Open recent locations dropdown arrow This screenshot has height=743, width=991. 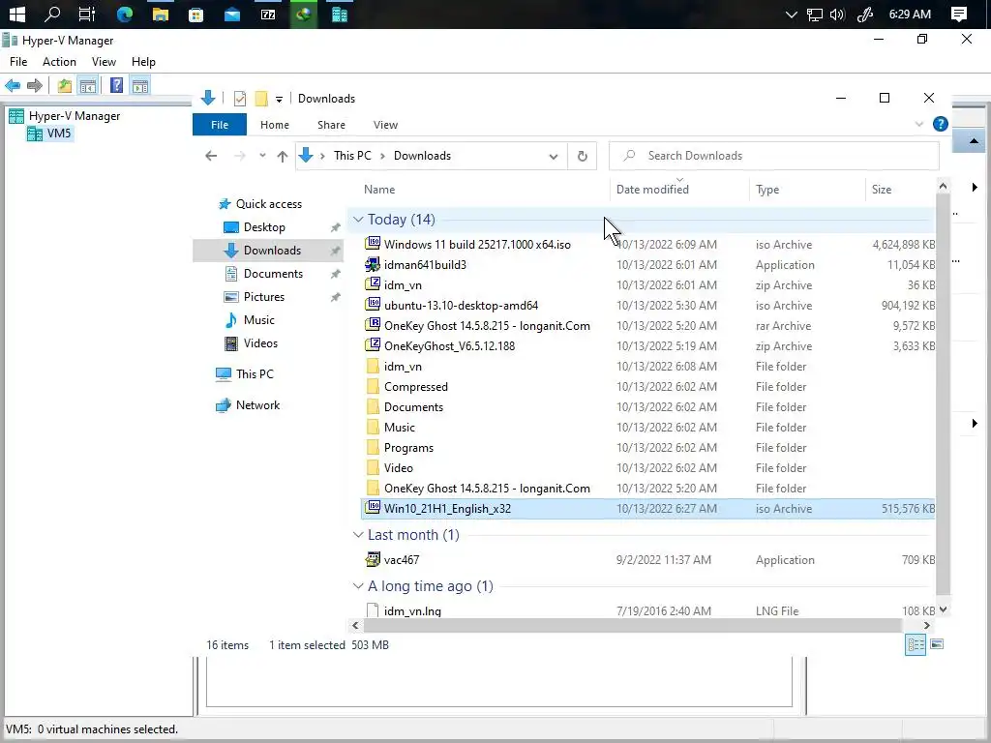(x=262, y=156)
